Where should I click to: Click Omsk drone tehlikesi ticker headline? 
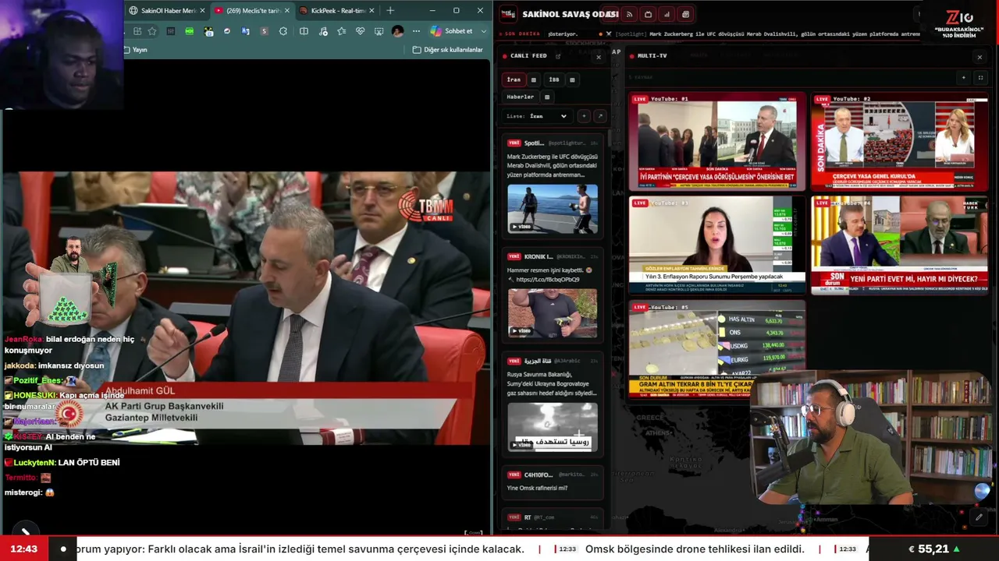coord(695,549)
